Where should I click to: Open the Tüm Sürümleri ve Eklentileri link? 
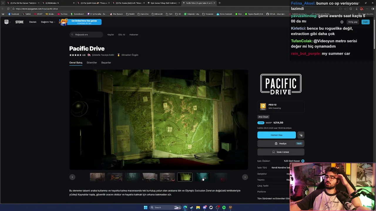273,199
